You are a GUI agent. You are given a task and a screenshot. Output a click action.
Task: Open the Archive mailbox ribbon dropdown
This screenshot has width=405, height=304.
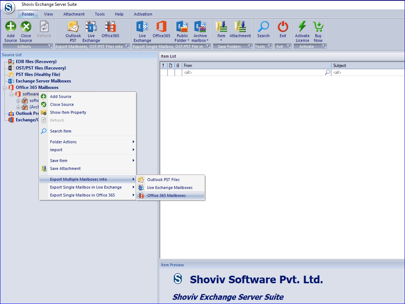(x=200, y=31)
